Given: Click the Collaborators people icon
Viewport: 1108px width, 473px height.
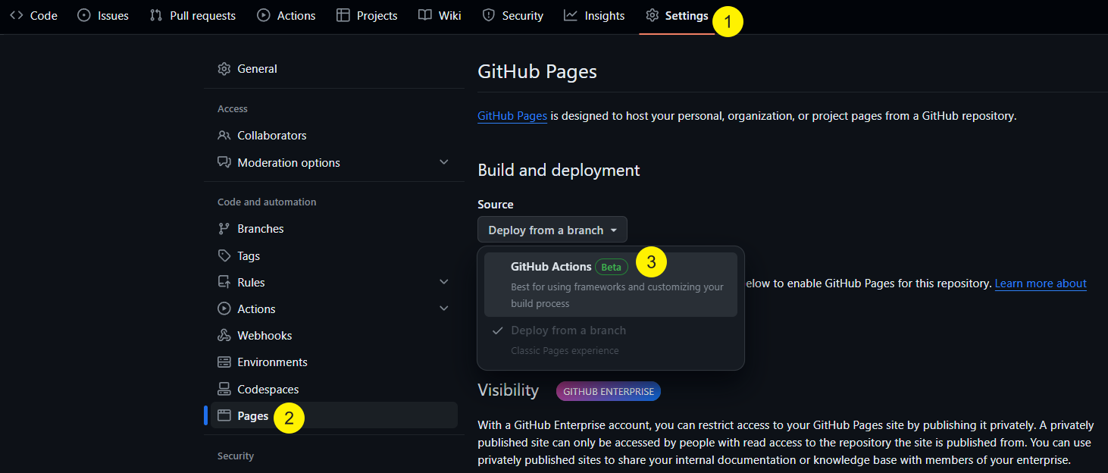Looking at the screenshot, I should [x=224, y=136].
